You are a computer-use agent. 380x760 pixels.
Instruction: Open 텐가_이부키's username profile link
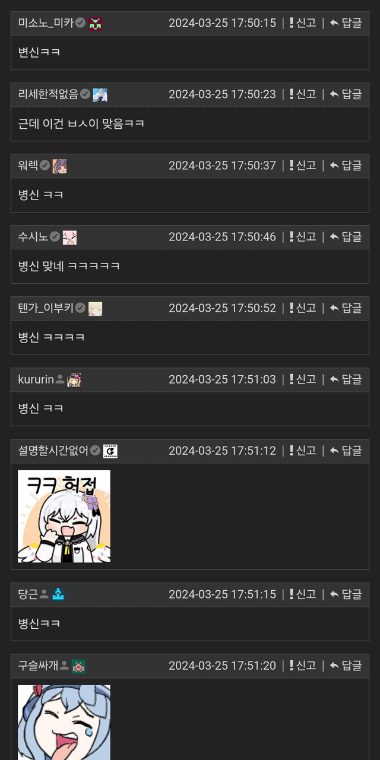click(x=46, y=308)
